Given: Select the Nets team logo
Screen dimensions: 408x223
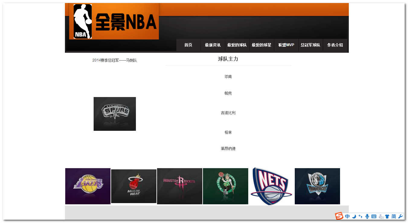Looking at the screenshot, I should pos(271,186).
